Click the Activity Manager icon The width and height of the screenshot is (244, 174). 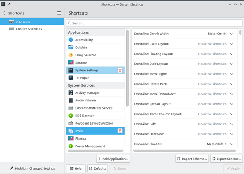tap(71, 92)
